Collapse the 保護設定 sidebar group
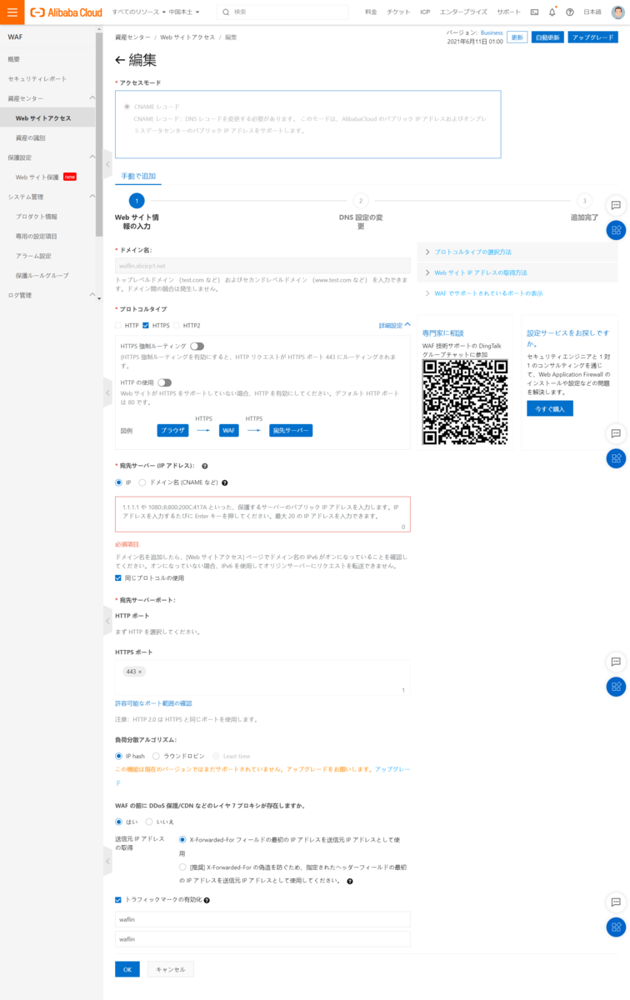The height and width of the screenshot is (1000, 630). click(92, 157)
